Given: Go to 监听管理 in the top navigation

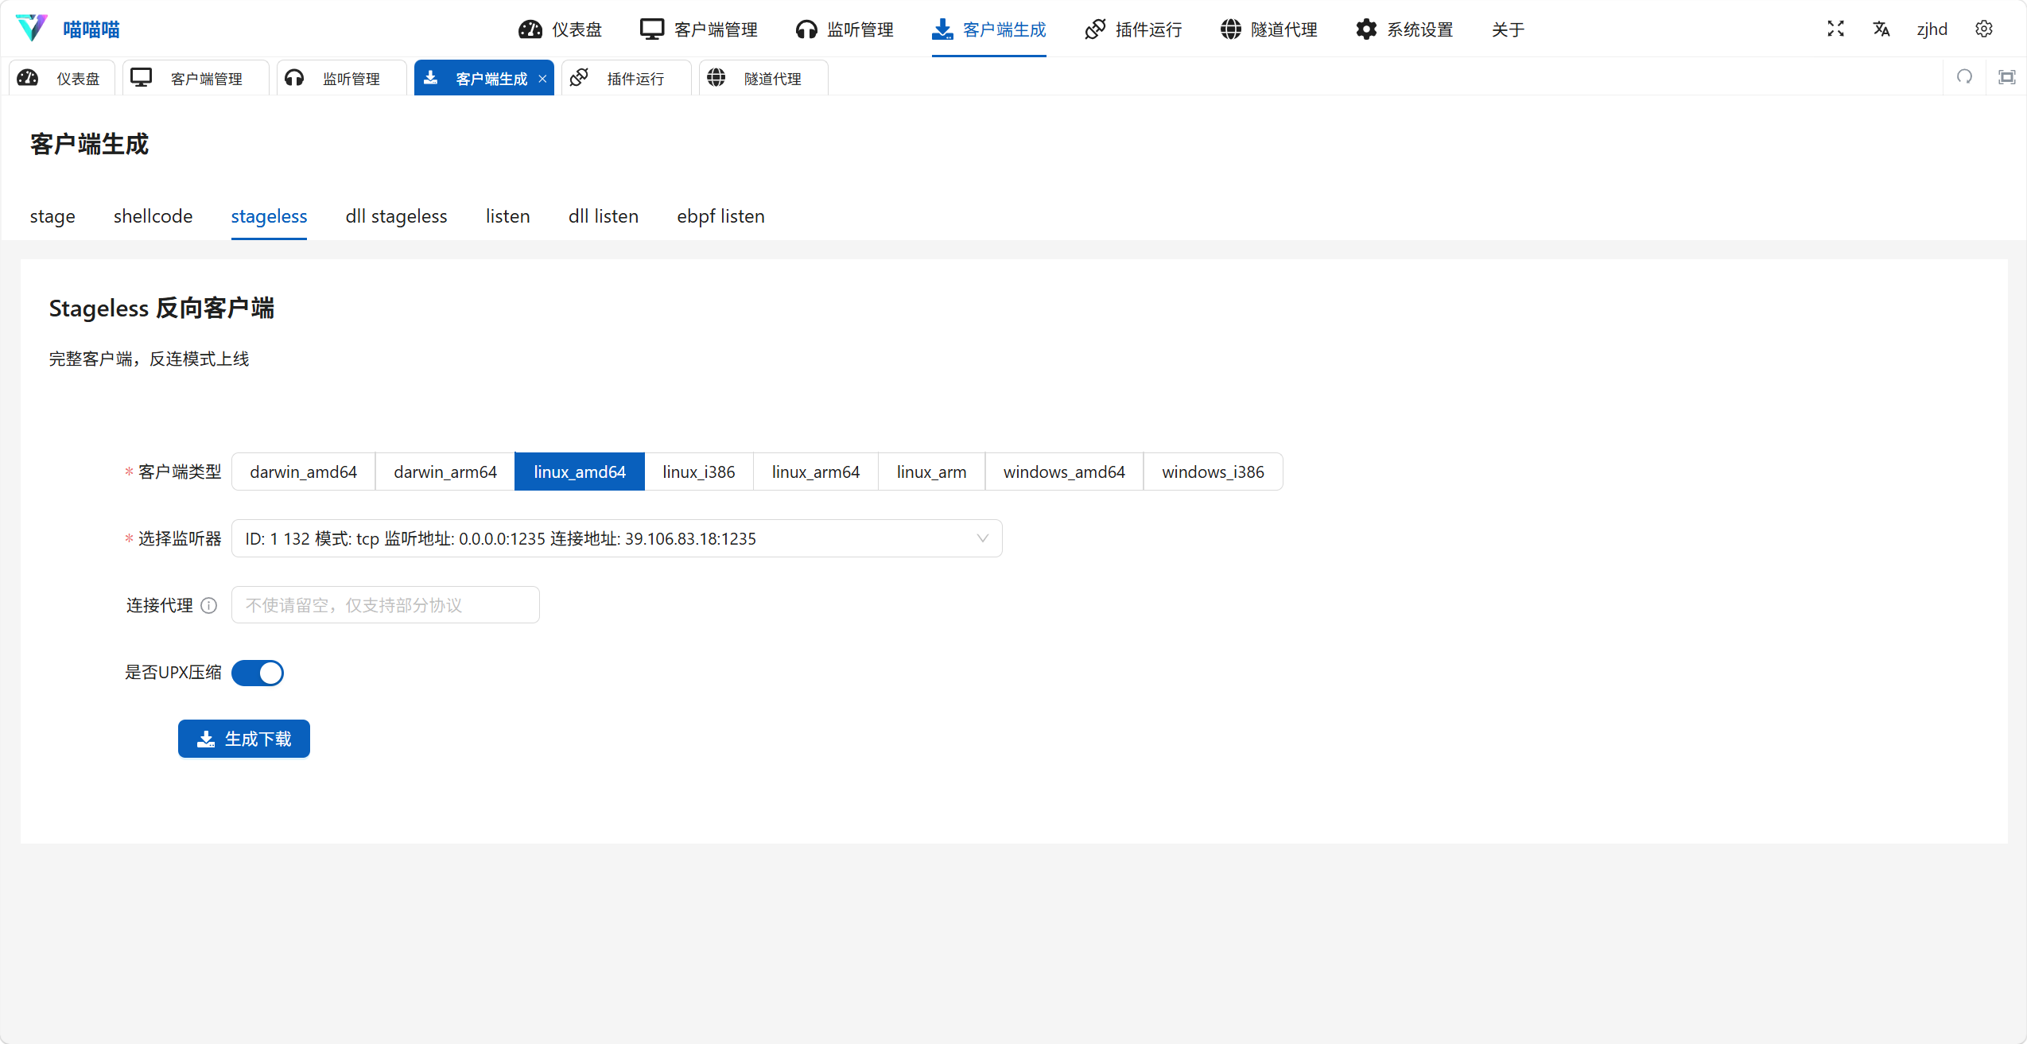Looking at the screenshot, I should (x=844, y=29).
